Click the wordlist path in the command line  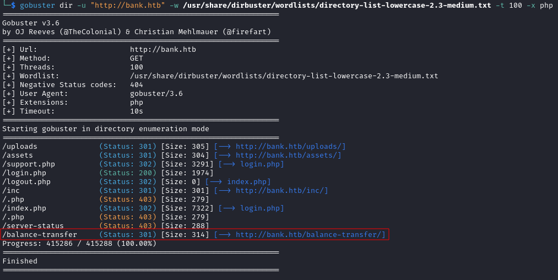(337, 6)
